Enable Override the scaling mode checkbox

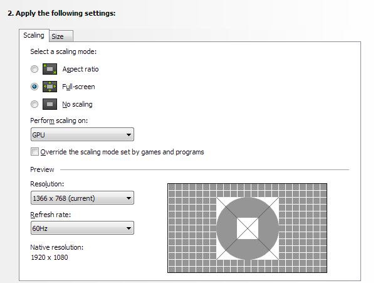click(x=34, y=152)
